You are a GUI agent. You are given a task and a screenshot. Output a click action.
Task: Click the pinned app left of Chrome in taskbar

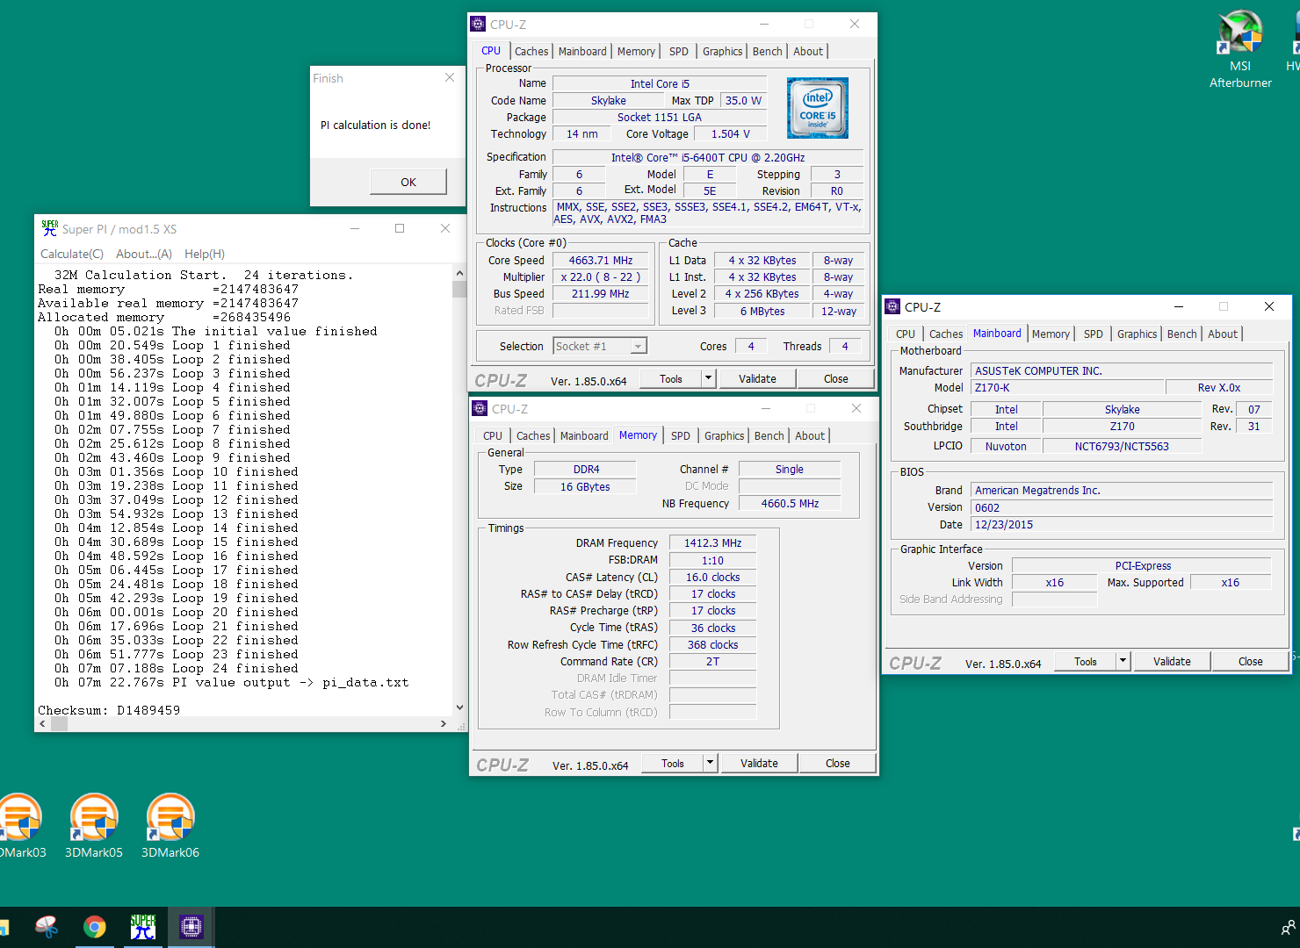(47, 927)
